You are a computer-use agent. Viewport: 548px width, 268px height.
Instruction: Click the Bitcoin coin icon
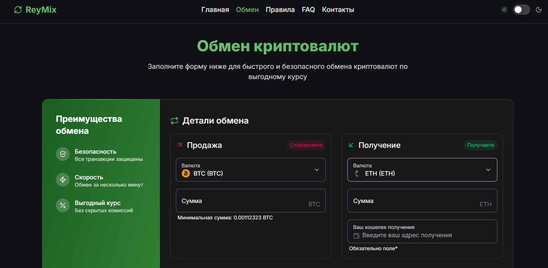186,174
